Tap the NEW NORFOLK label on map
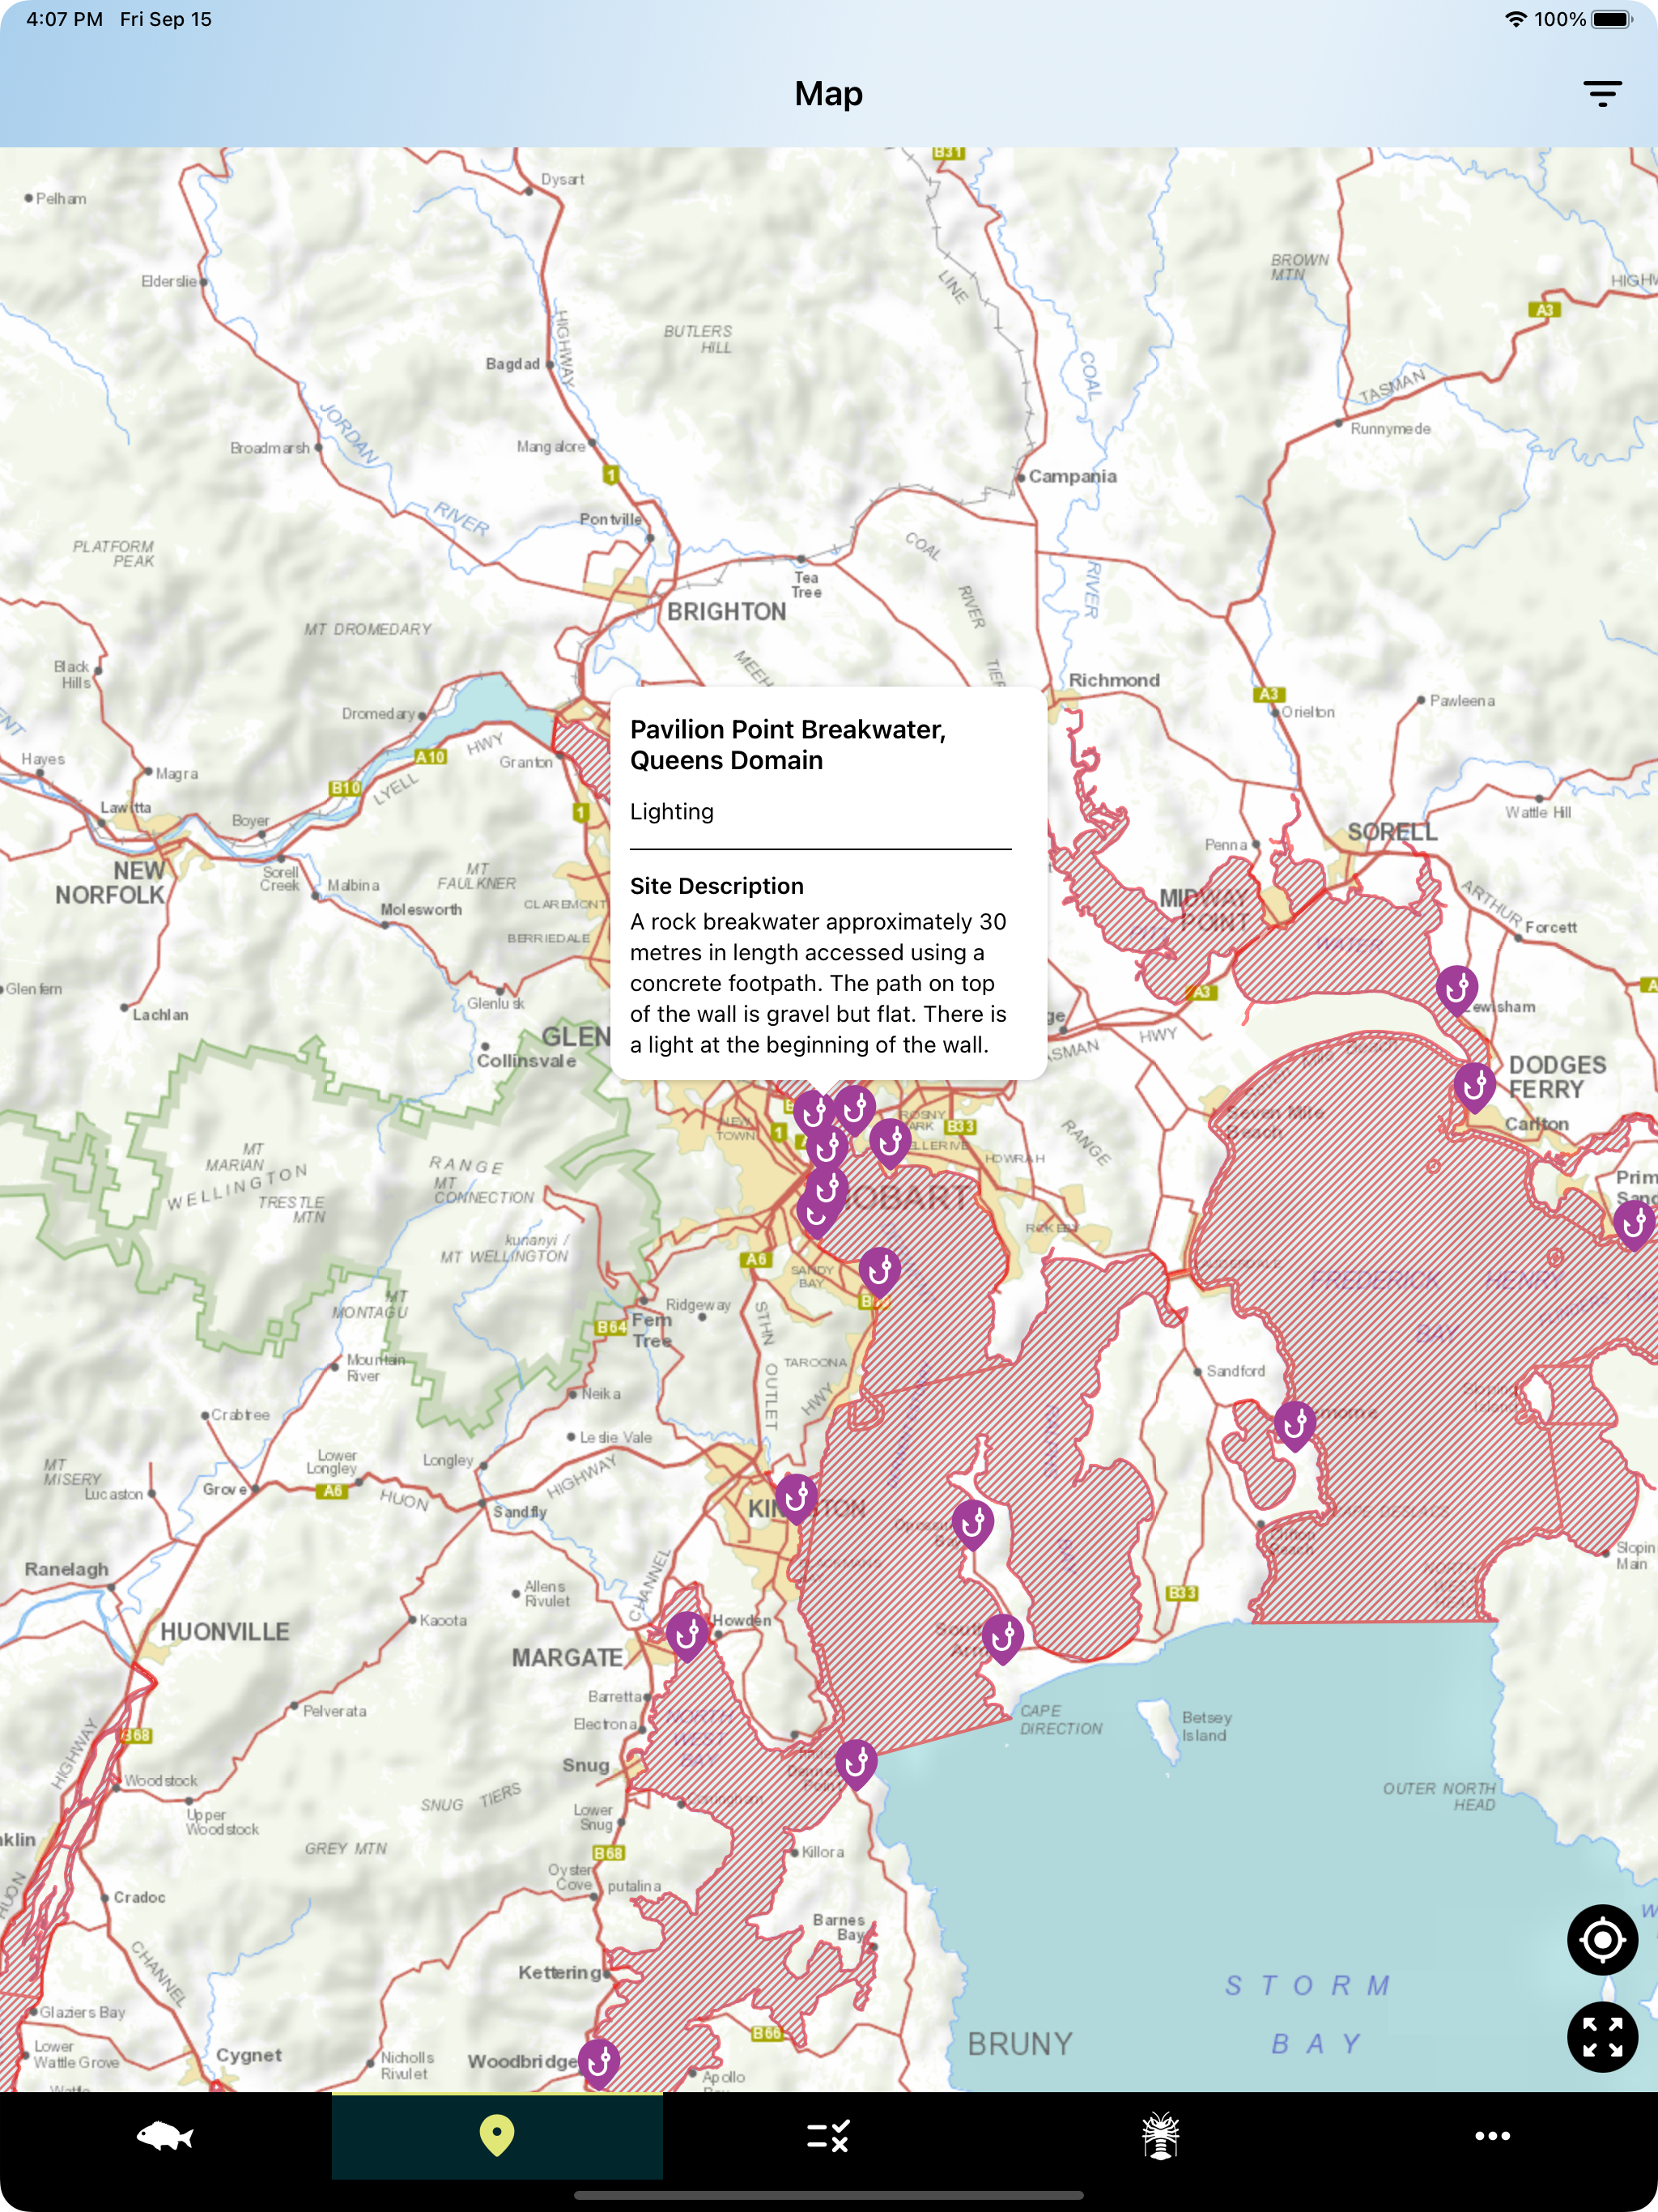The image size is (1658, 2212). [x=110, y=883]
